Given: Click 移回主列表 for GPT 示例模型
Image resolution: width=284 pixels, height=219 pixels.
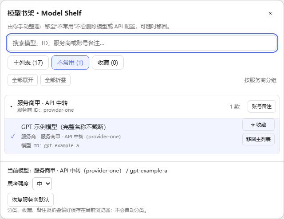Looking at the screenshot, I should coord(258,139).
